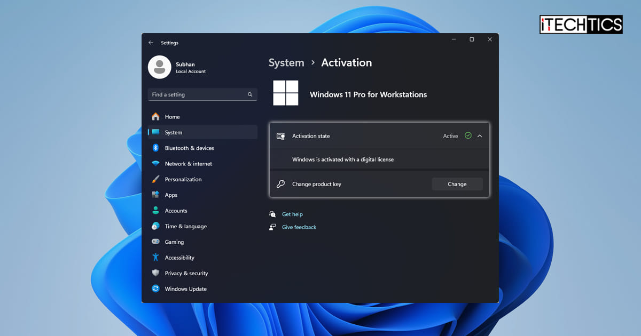Click the Change product key icon

[280, 183]
